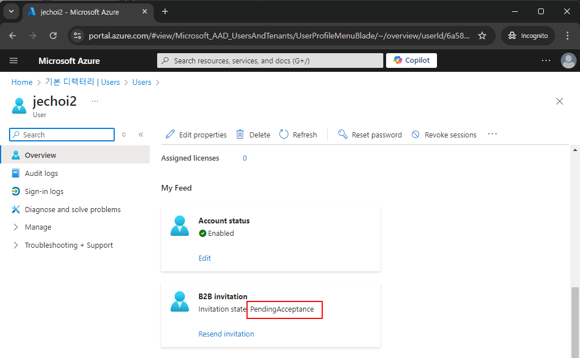Viewport: 580px width, 358px height.
Task: Click the My Feed heading
Action: coord(176,188)
